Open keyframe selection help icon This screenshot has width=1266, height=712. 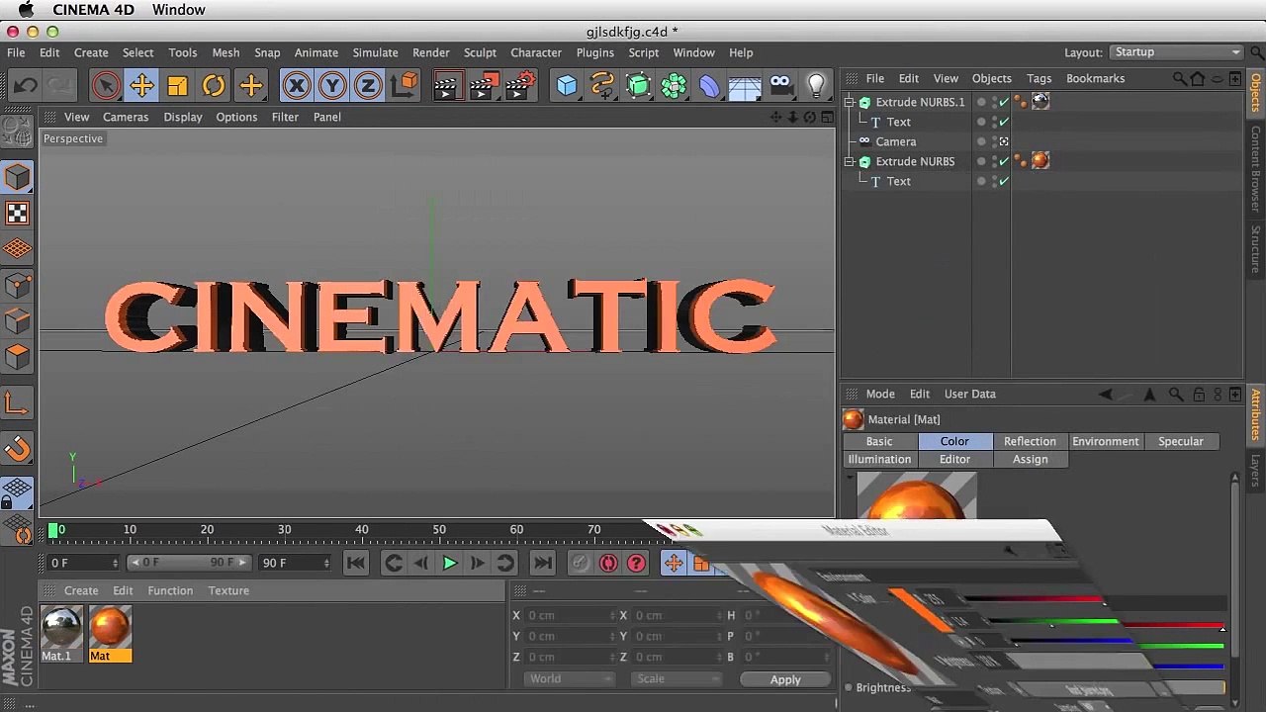coord(637,563)
